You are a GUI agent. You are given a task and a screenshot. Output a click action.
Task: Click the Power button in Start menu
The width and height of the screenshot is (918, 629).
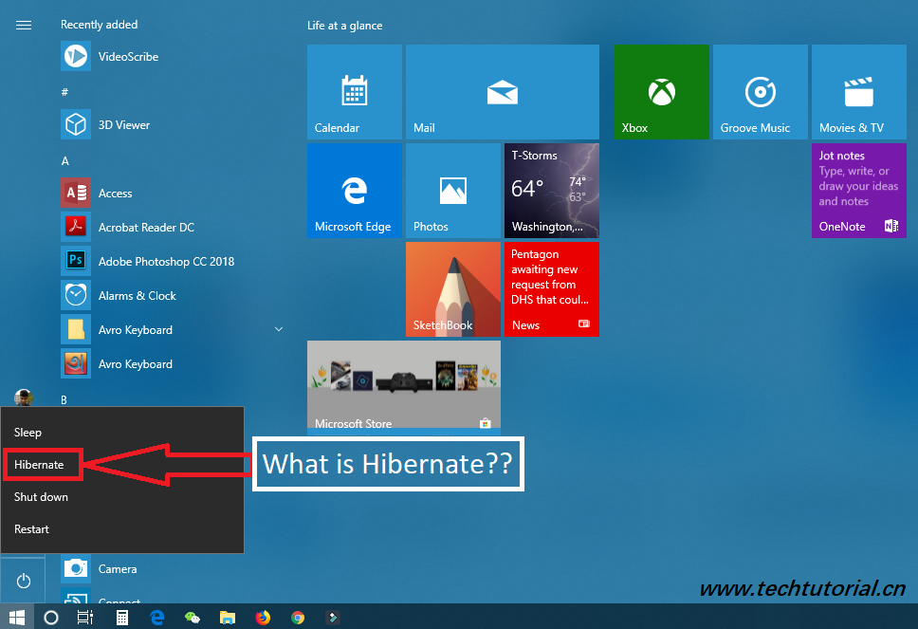[x=23, y=580]
